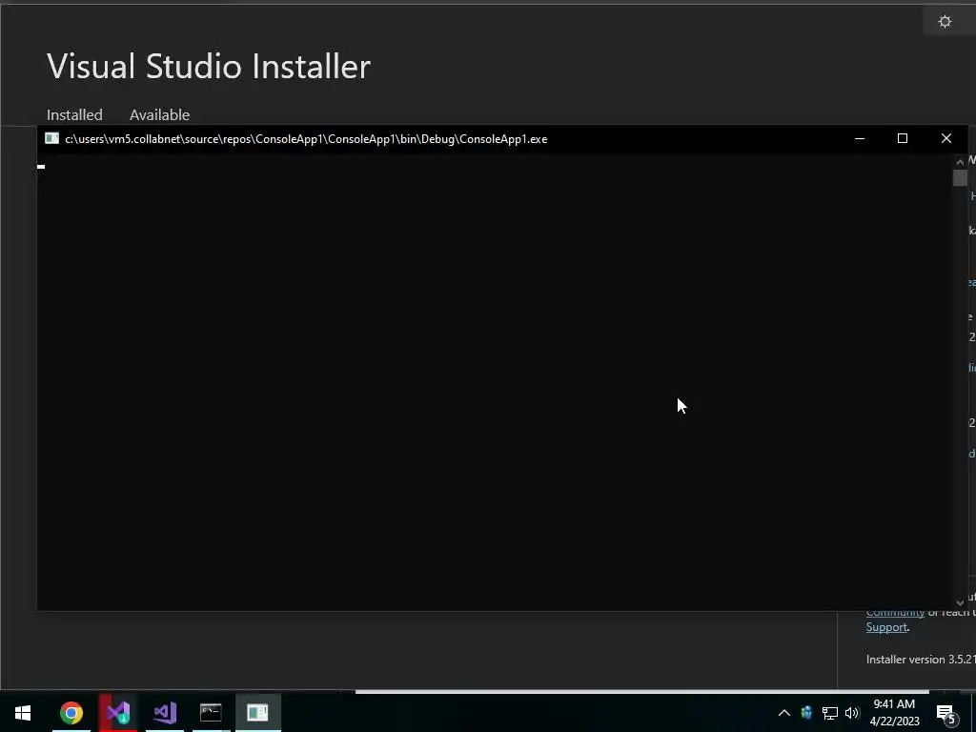Click the Installer version 3.5 text
The width and height of the screenshot is (976, 732).
tap(921, 660)
